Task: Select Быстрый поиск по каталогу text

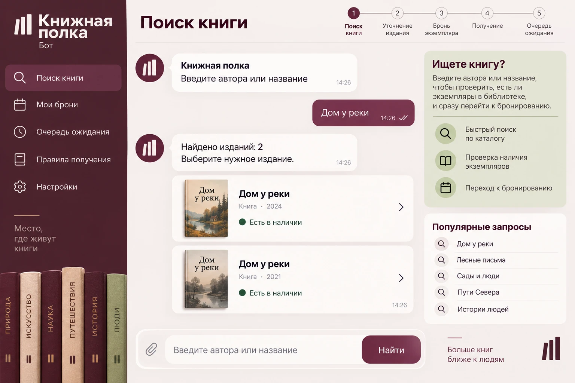Action: click(491, 134)
